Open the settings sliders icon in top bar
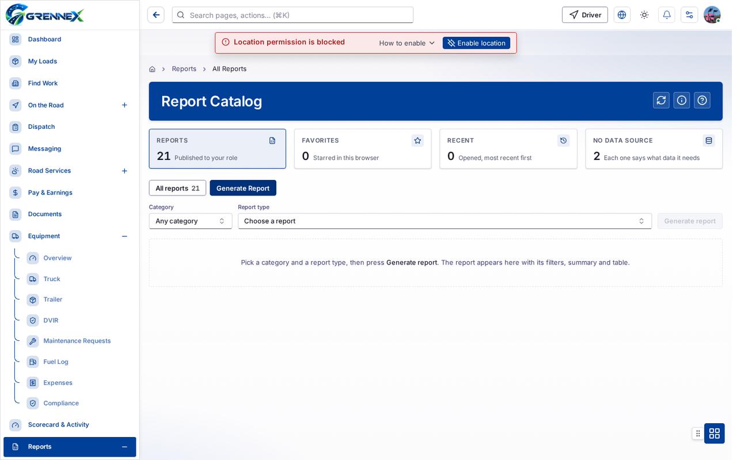Screen dimensions: 737x460 coord(689,15)
